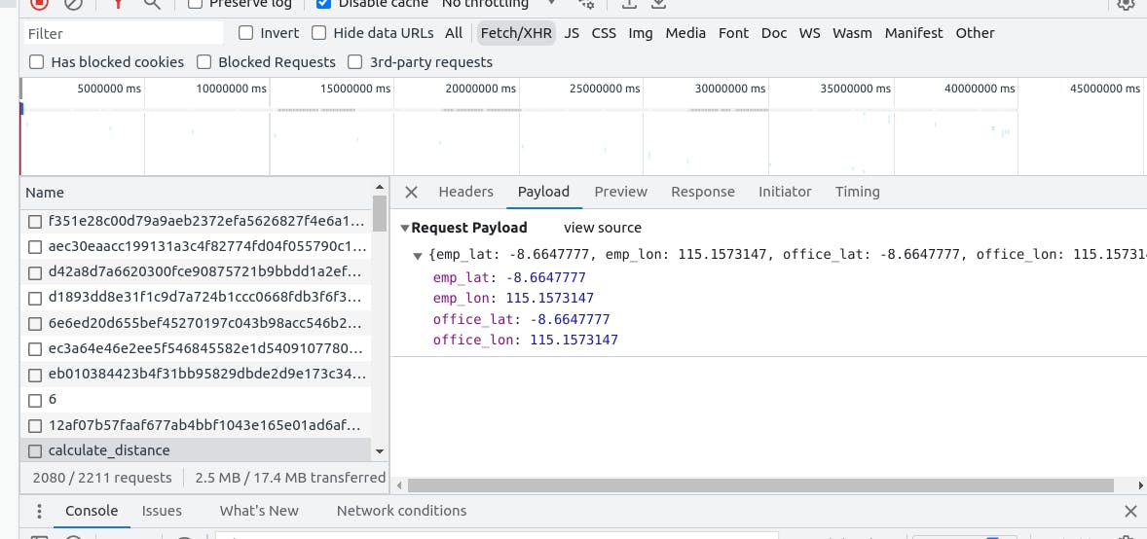Select the office_lat value -8.6647777
The width and height of the screenshot is (1147, 539).
pyautogui.click(x=570, y=319)
